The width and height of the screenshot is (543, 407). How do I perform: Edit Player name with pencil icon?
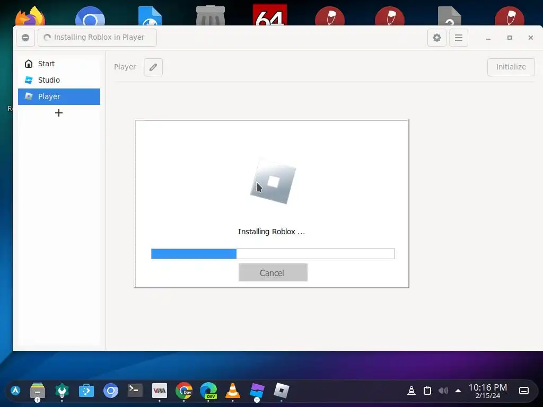[153, 67]
